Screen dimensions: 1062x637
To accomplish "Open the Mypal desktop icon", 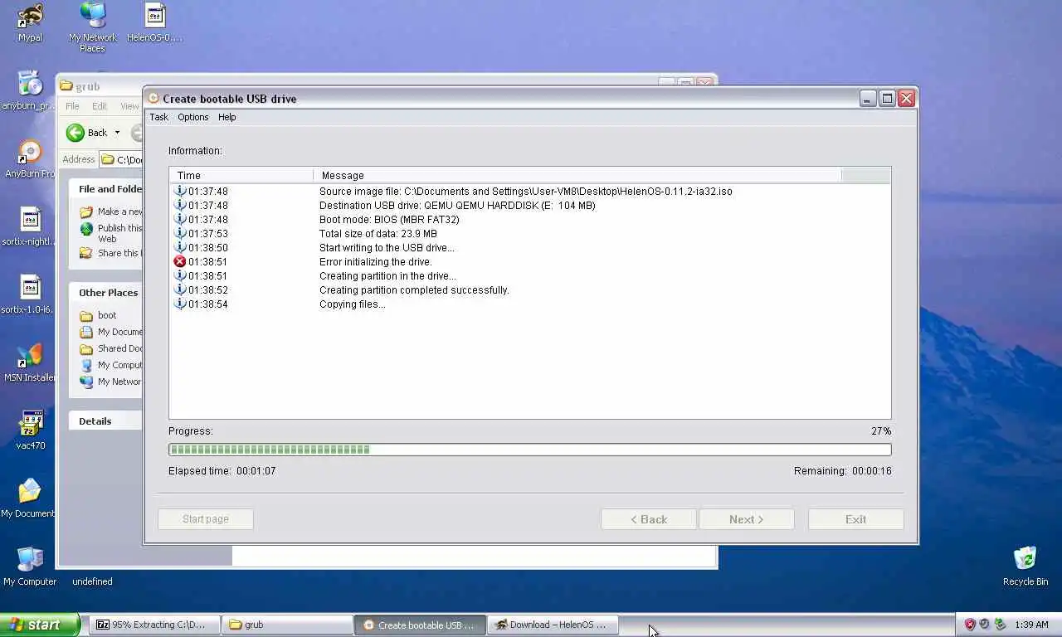I will (x=30, y=22).
